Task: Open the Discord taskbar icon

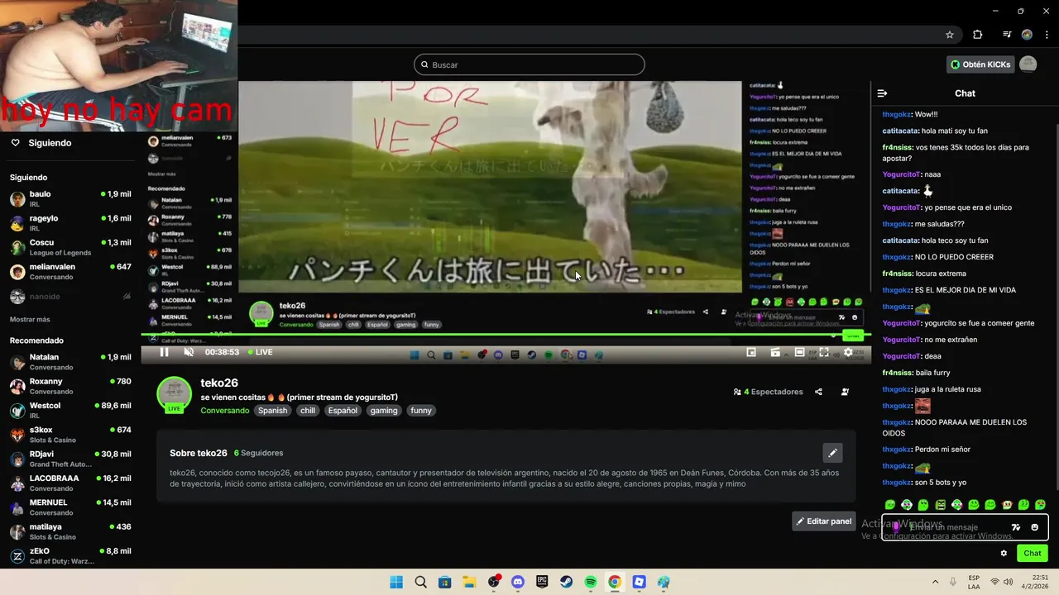Action: [x=518, y=582]
